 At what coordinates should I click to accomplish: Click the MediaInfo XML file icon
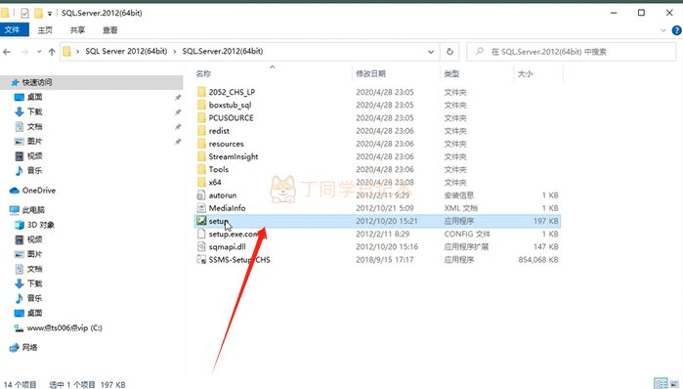click(x=201, y=208)
